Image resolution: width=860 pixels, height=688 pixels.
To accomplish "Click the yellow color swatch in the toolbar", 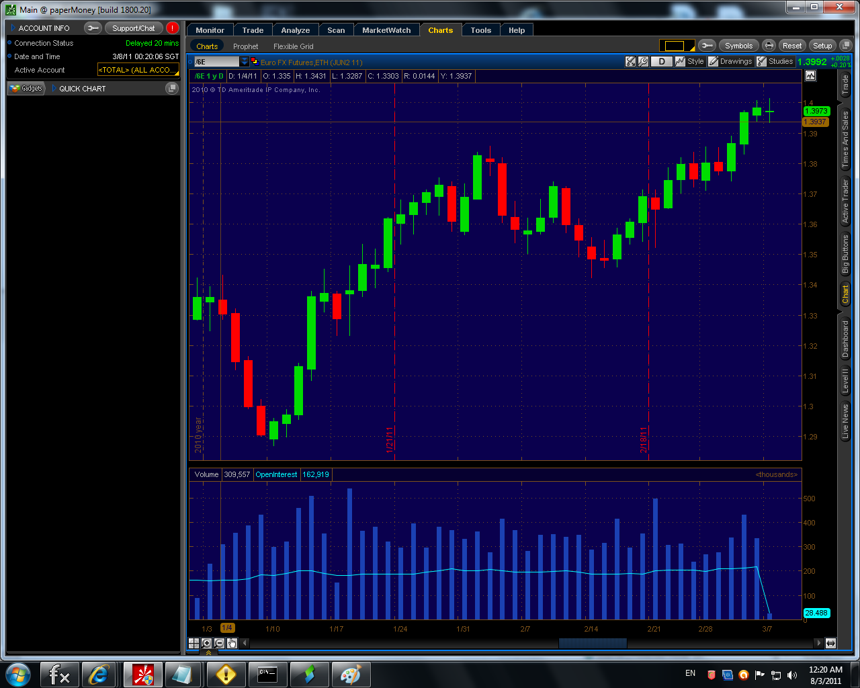I will pyautogui.click(x=678, y=45).
